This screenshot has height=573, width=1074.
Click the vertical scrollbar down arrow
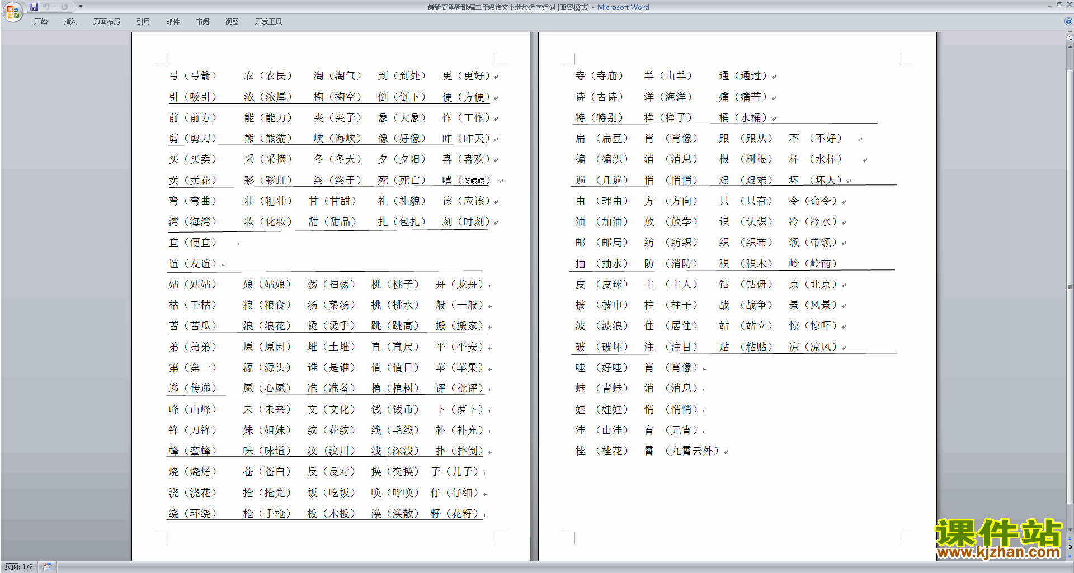click(1070, 530)
